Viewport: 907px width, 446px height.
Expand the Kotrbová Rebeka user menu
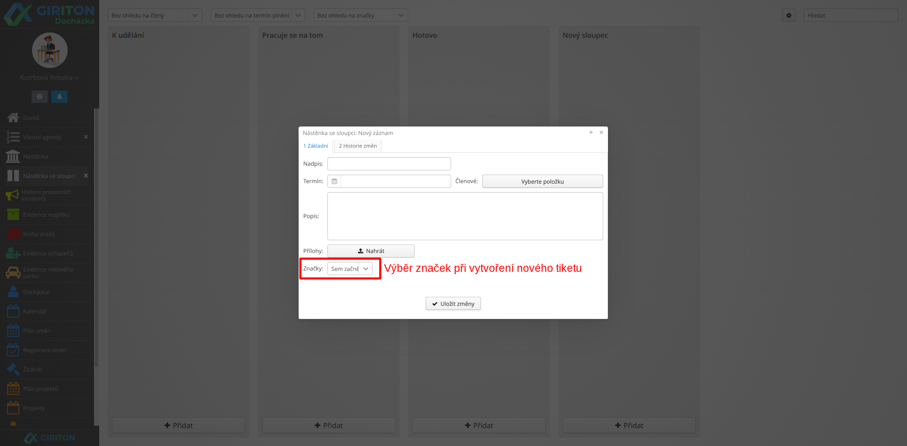tap(50, 77)
